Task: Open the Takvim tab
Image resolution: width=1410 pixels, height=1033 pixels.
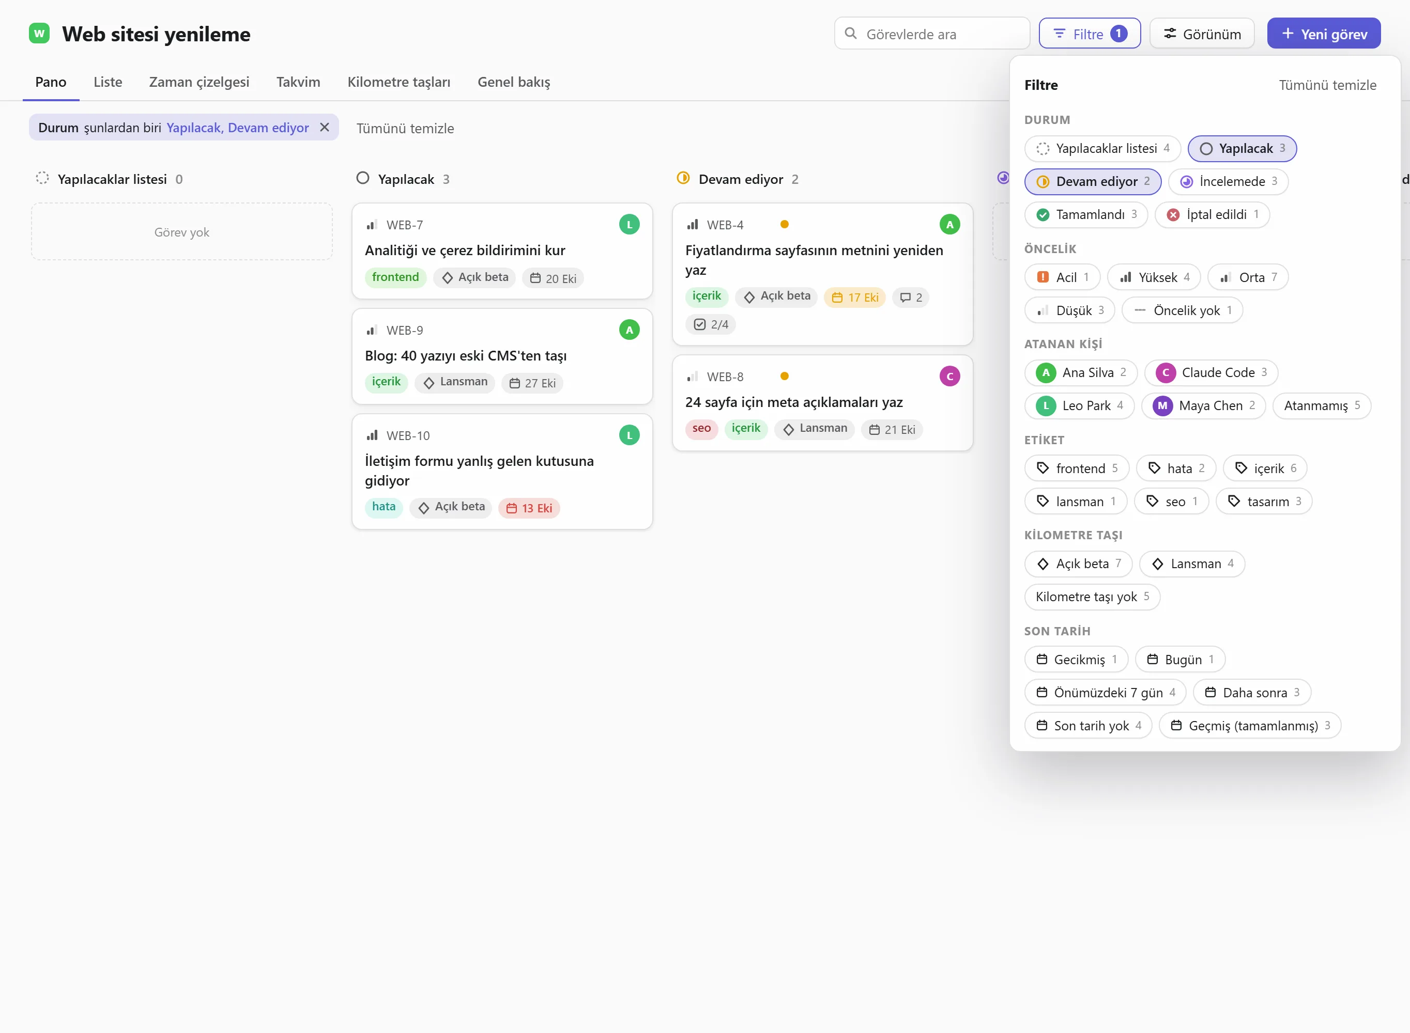Action: point(298,82)
